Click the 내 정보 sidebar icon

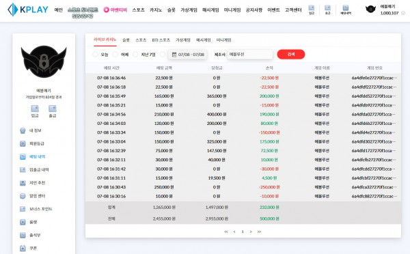[x=23, y=130]
